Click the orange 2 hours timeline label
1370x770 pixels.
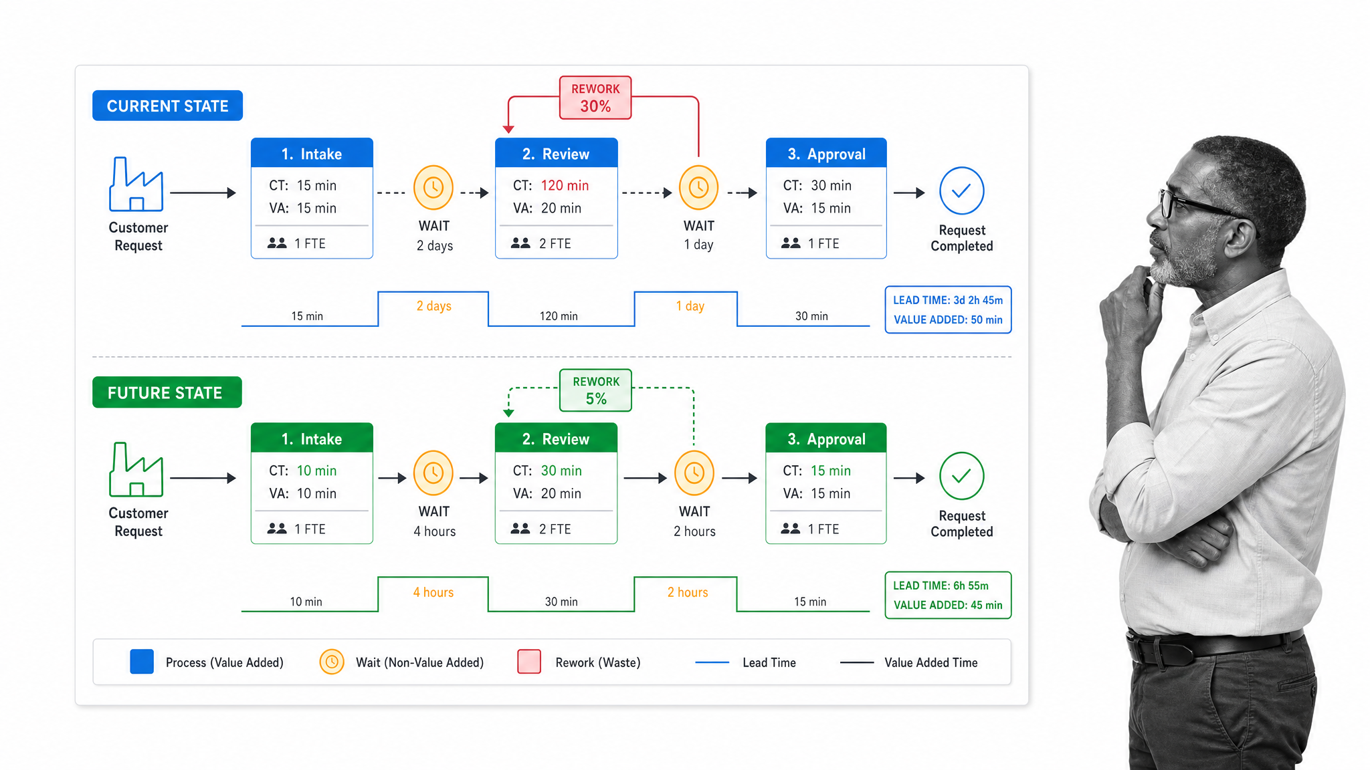click(x=688, y=592)
